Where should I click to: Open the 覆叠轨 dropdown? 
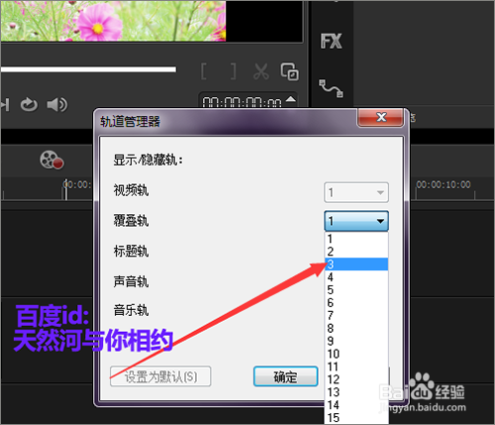356,221
